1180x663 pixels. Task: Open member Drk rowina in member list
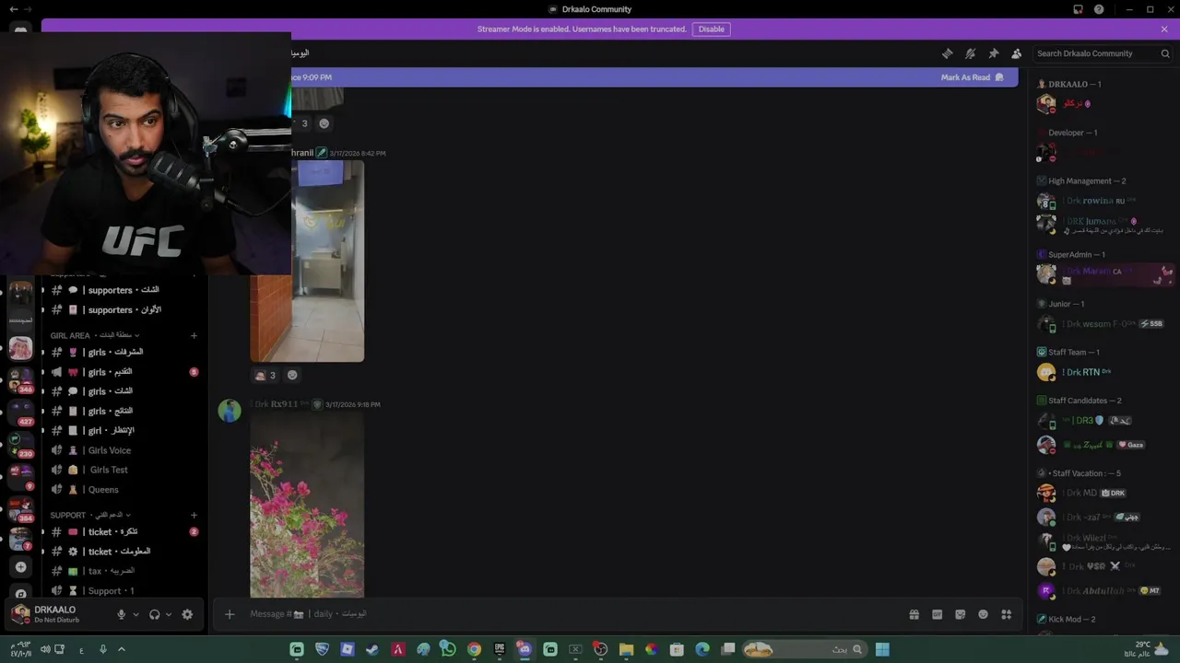pos(1103,201)
